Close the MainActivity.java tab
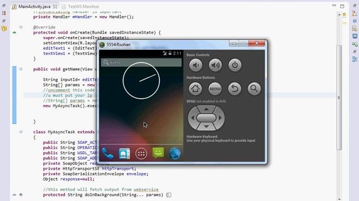The width and height of the screenshot is (359, 201). 55,7
